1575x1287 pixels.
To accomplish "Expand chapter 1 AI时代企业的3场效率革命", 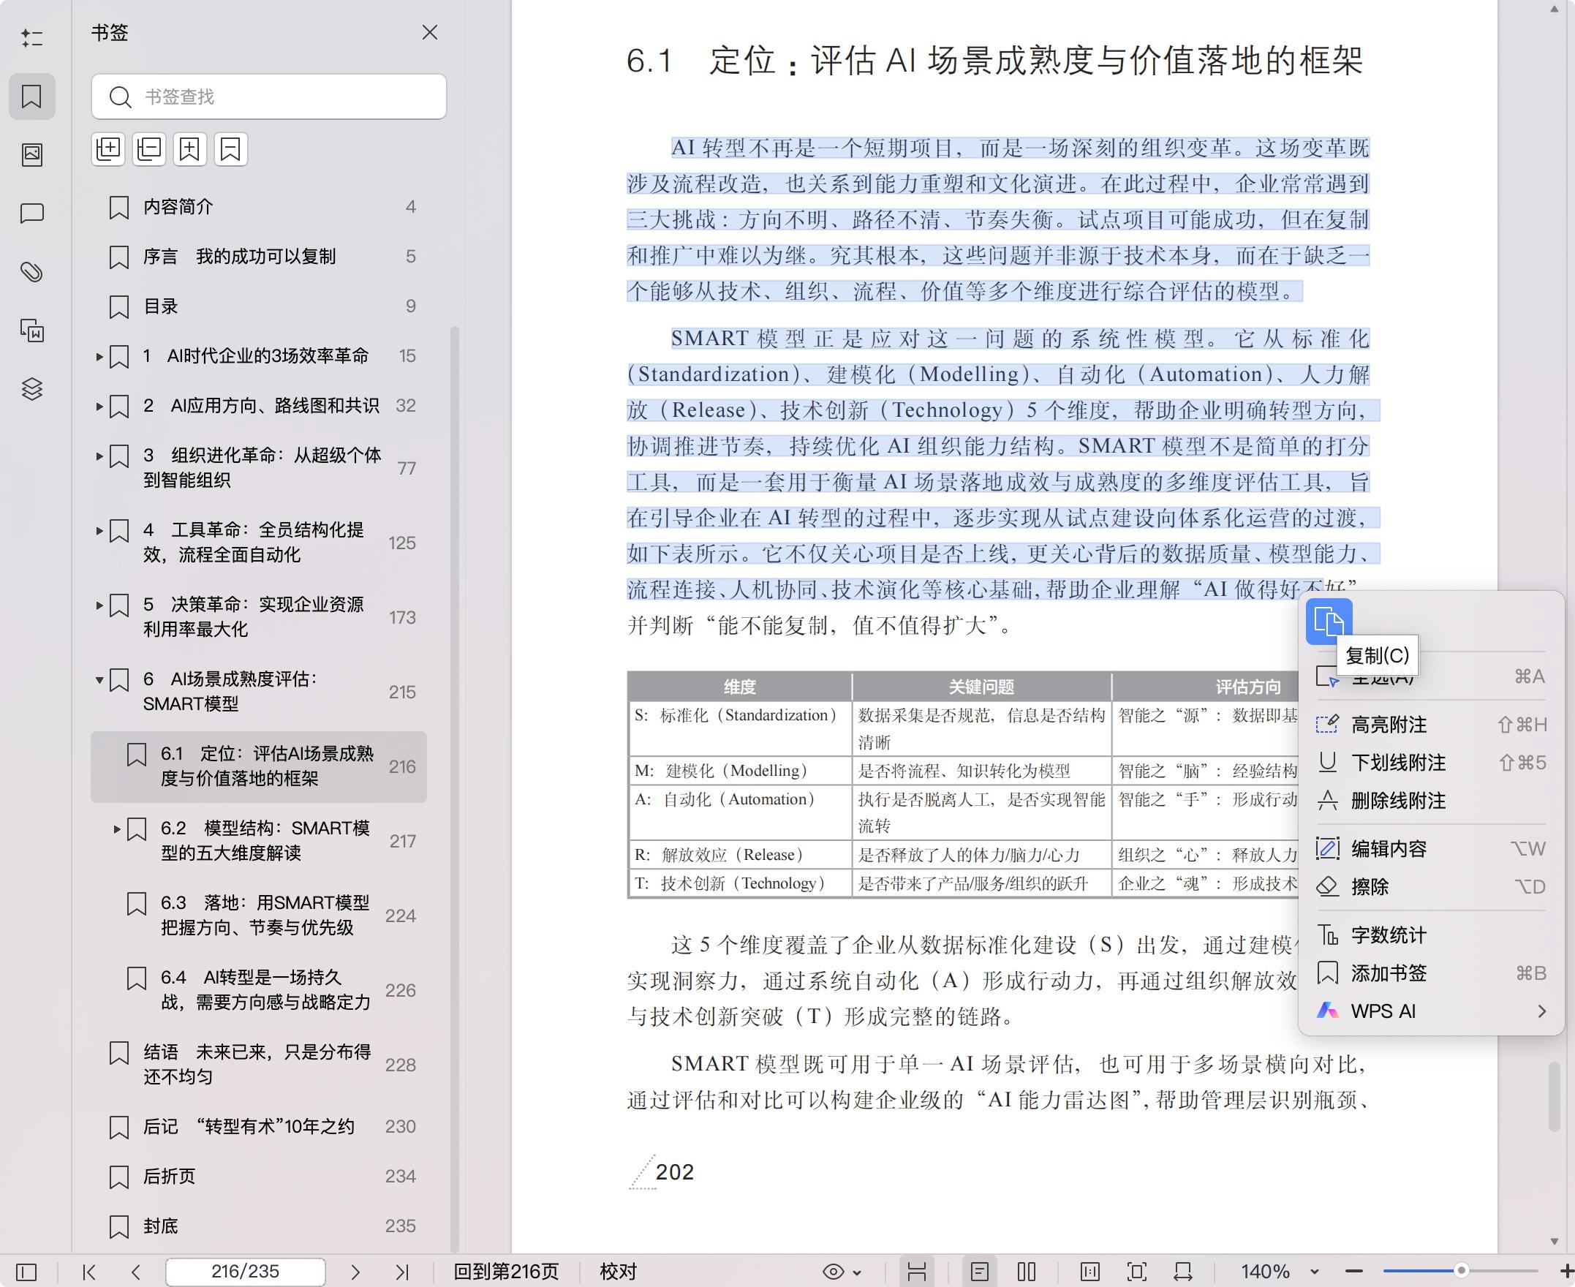I will tap(99, 357).
